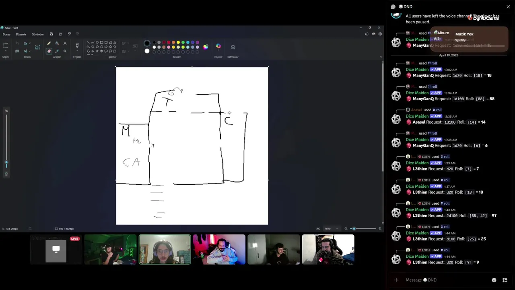The image size is (515, 290).
Task: Select the Eraser tool in Paint
Action: (x=49, y=51)
